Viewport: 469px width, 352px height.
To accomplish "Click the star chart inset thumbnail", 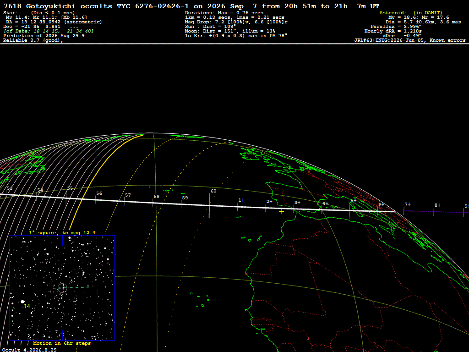I will pyautogui.click(x=62, y=288).
